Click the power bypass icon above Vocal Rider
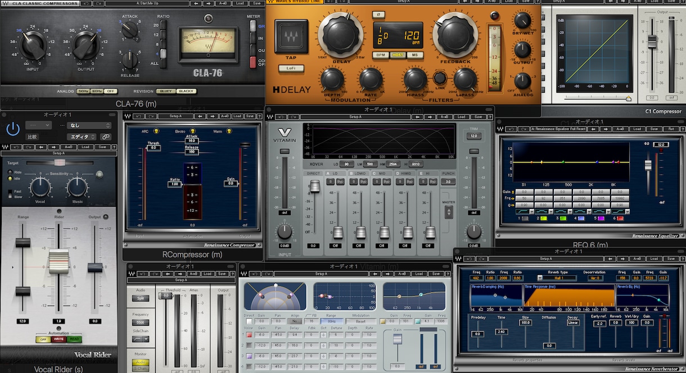 coord(13,129)
